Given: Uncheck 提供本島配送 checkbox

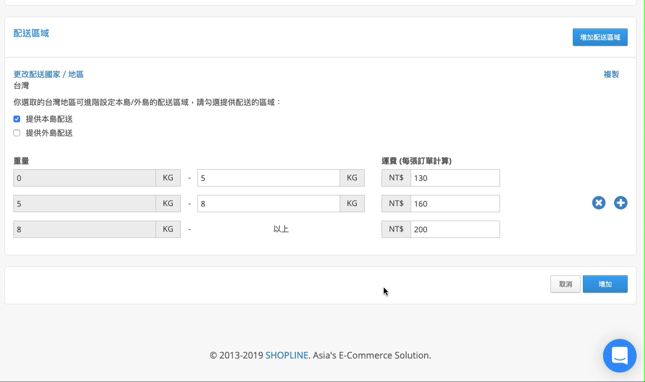Looking at the screenshot, I should (17, 119).
